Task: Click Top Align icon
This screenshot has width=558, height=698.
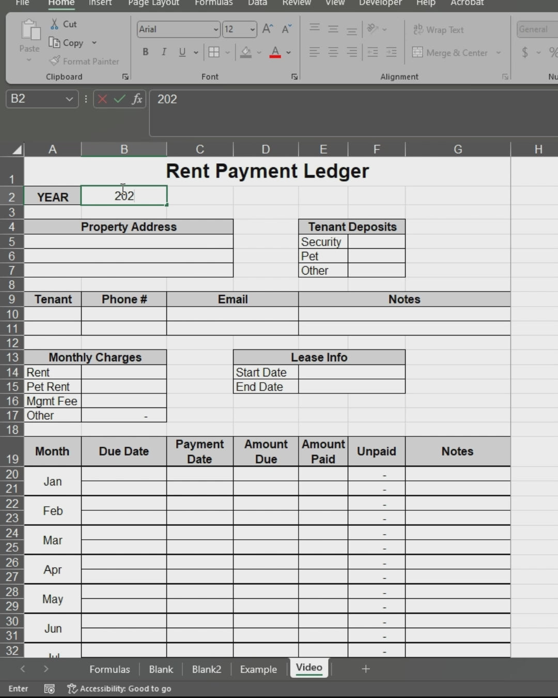Action: (315, 28)
